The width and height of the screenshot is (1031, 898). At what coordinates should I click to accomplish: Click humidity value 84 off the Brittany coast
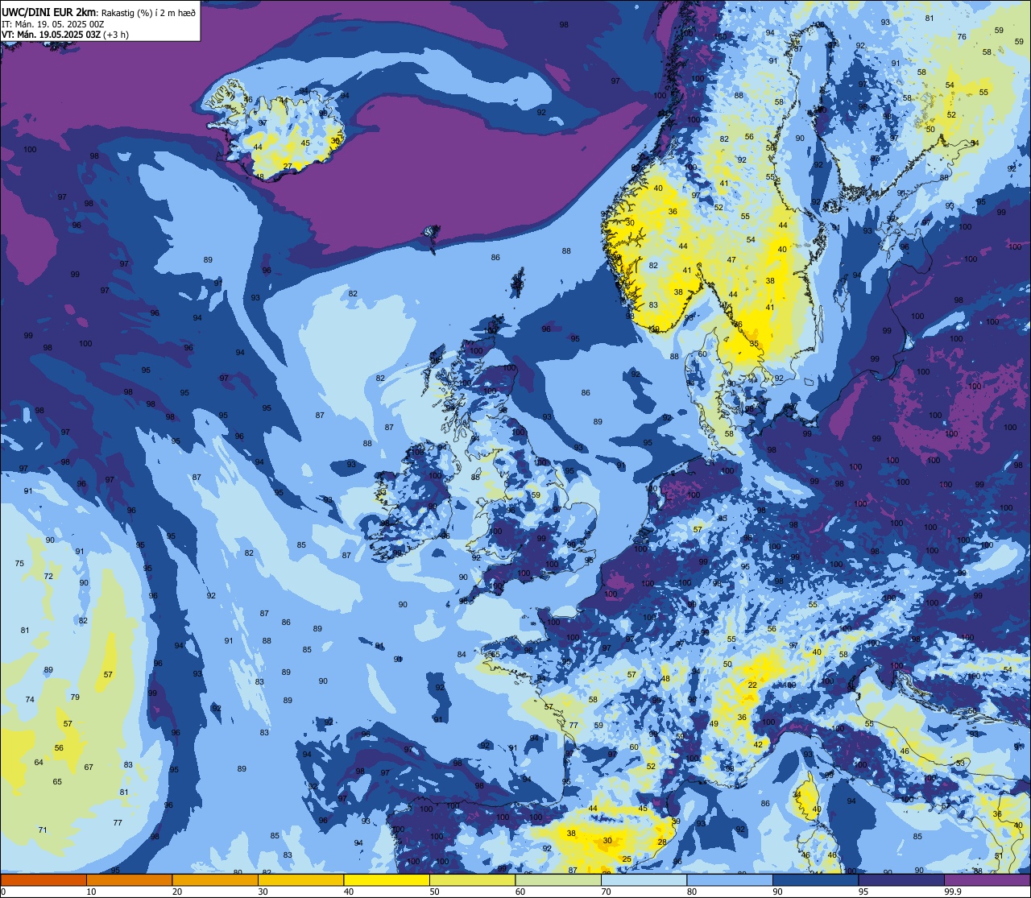(x=462, y=655)
